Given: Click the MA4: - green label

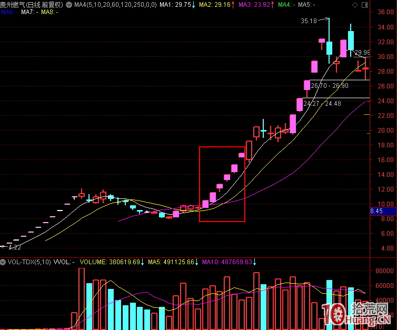Looking at the screenshot, I should pos(286,5).
